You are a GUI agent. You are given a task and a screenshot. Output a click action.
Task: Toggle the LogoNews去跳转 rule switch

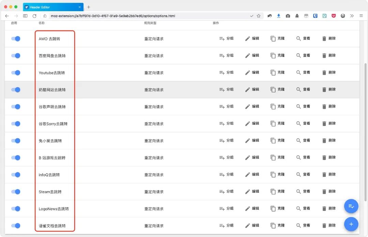coord(16,209)
